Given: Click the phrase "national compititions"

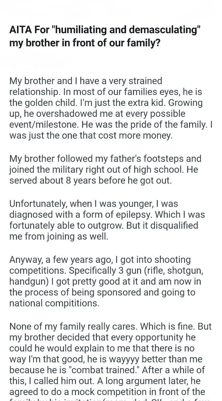Looking at the screenshot, I should 54,303.
